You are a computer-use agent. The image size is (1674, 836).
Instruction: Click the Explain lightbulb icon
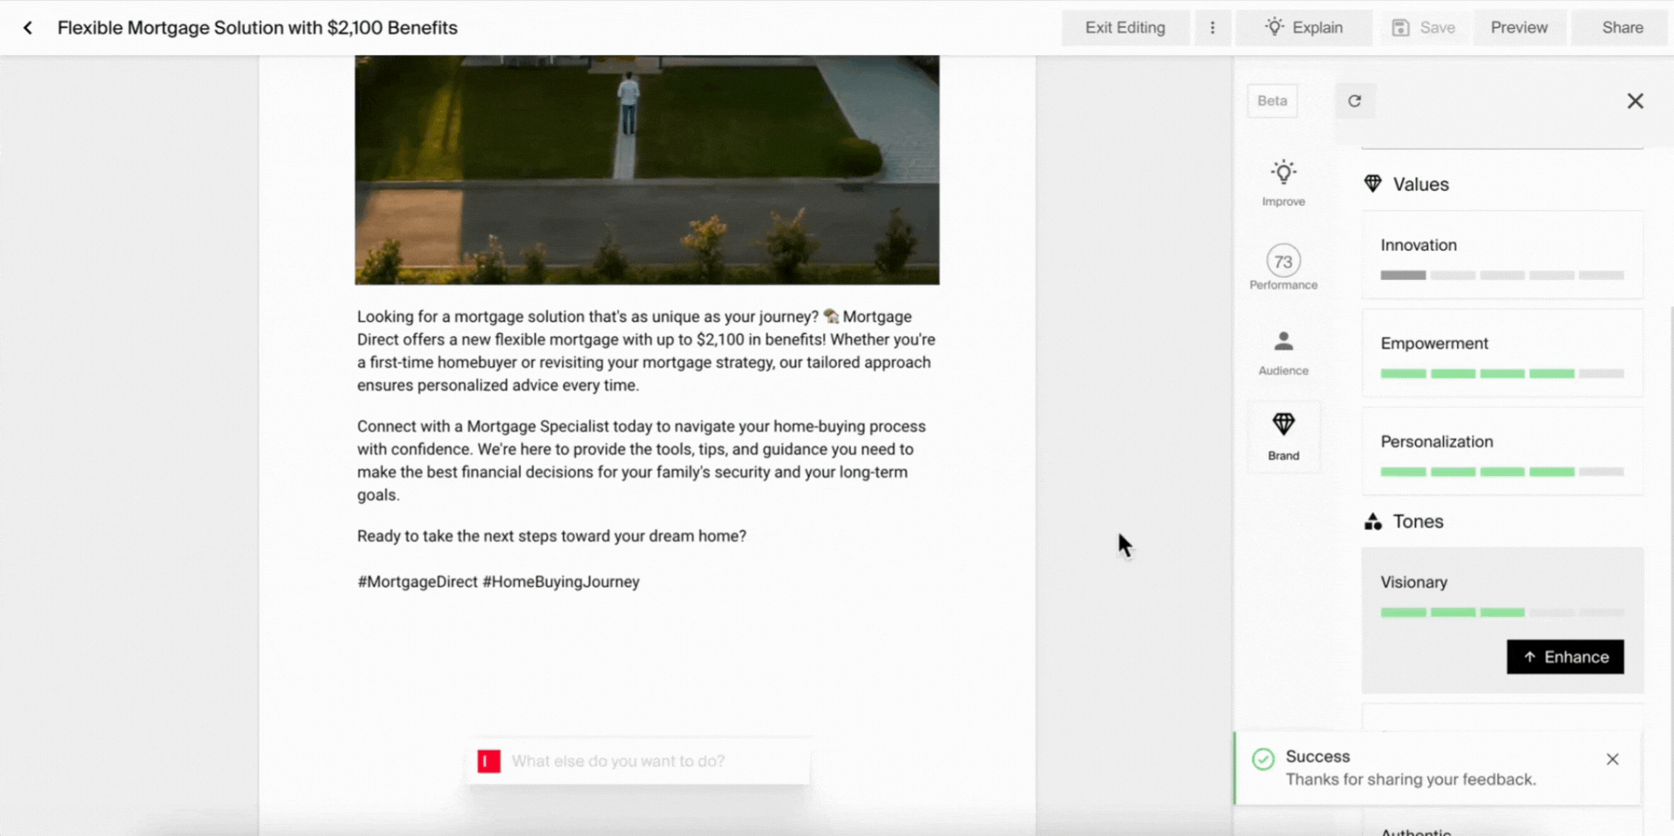[1276, 27]
